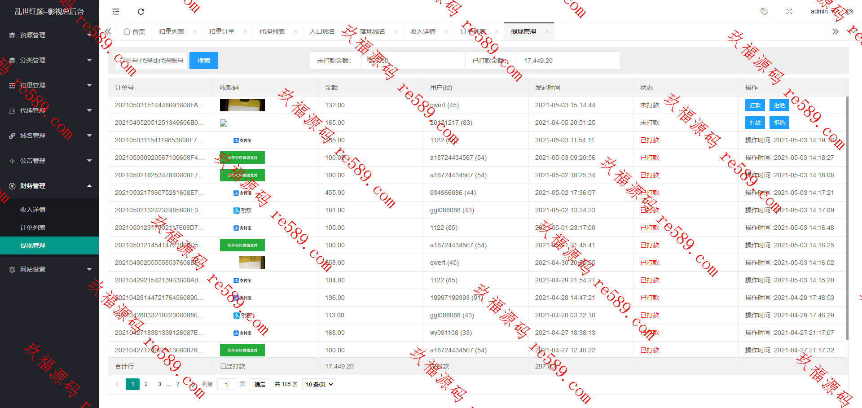Viewport: 862px width, 408px height.
Task: Close the 落地域名 tab
Action: click(396, 31)
